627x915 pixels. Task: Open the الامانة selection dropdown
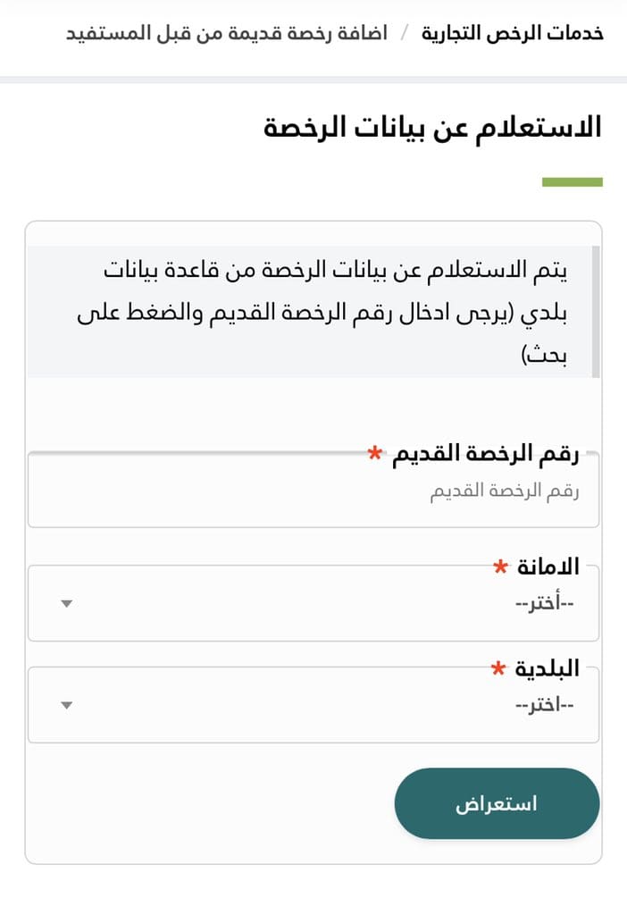click(x=313, y=603)
